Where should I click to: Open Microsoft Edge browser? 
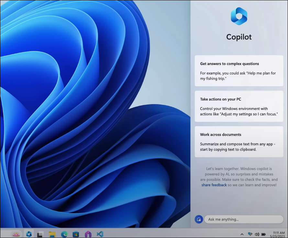coord(63,233)
